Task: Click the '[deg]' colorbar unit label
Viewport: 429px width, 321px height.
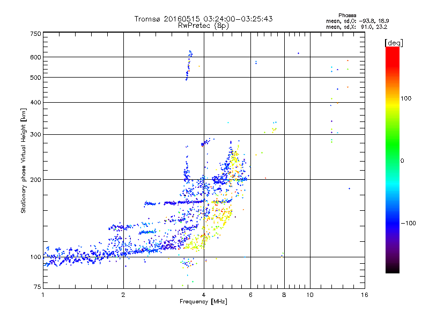Action: [394, 43]
